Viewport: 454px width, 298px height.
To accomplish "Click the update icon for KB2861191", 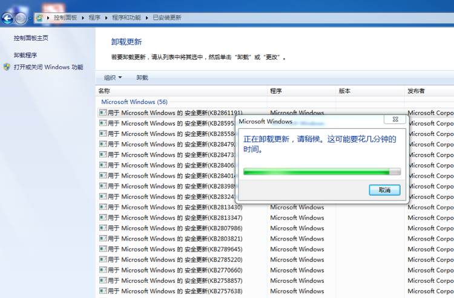I will coord(103,112).
